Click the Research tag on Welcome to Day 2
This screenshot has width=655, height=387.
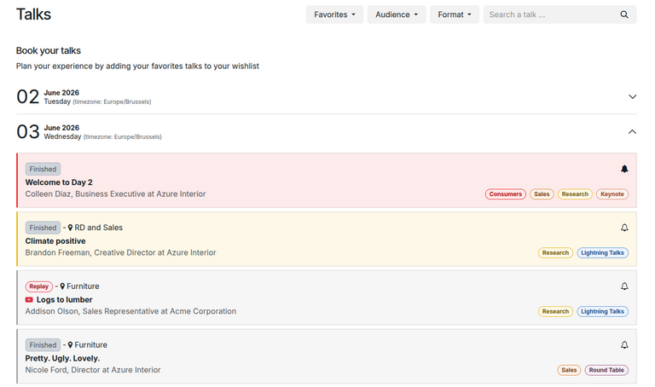pyautogui.click(x=575, y=194)
